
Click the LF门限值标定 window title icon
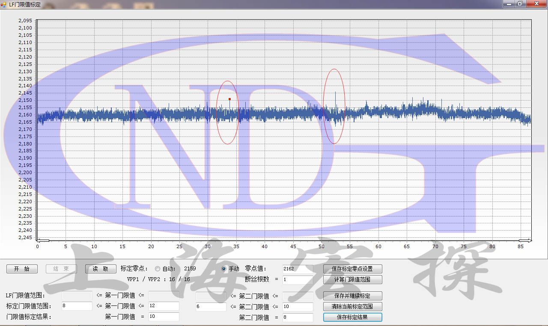(4, 4)
